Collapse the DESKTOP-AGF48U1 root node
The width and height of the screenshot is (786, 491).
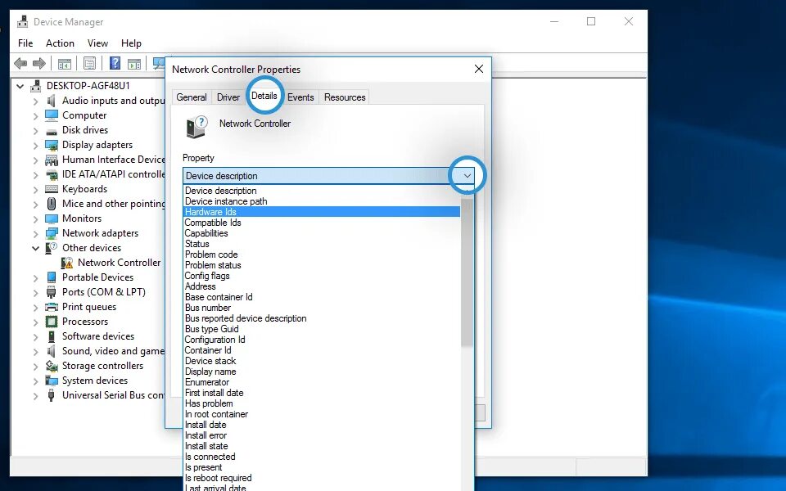tap(20, 86)
